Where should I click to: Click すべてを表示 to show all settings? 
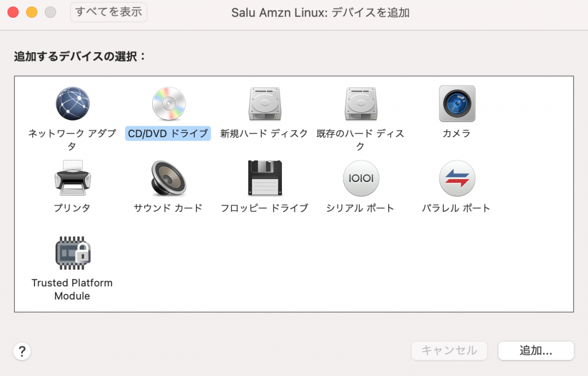[109, 11]
